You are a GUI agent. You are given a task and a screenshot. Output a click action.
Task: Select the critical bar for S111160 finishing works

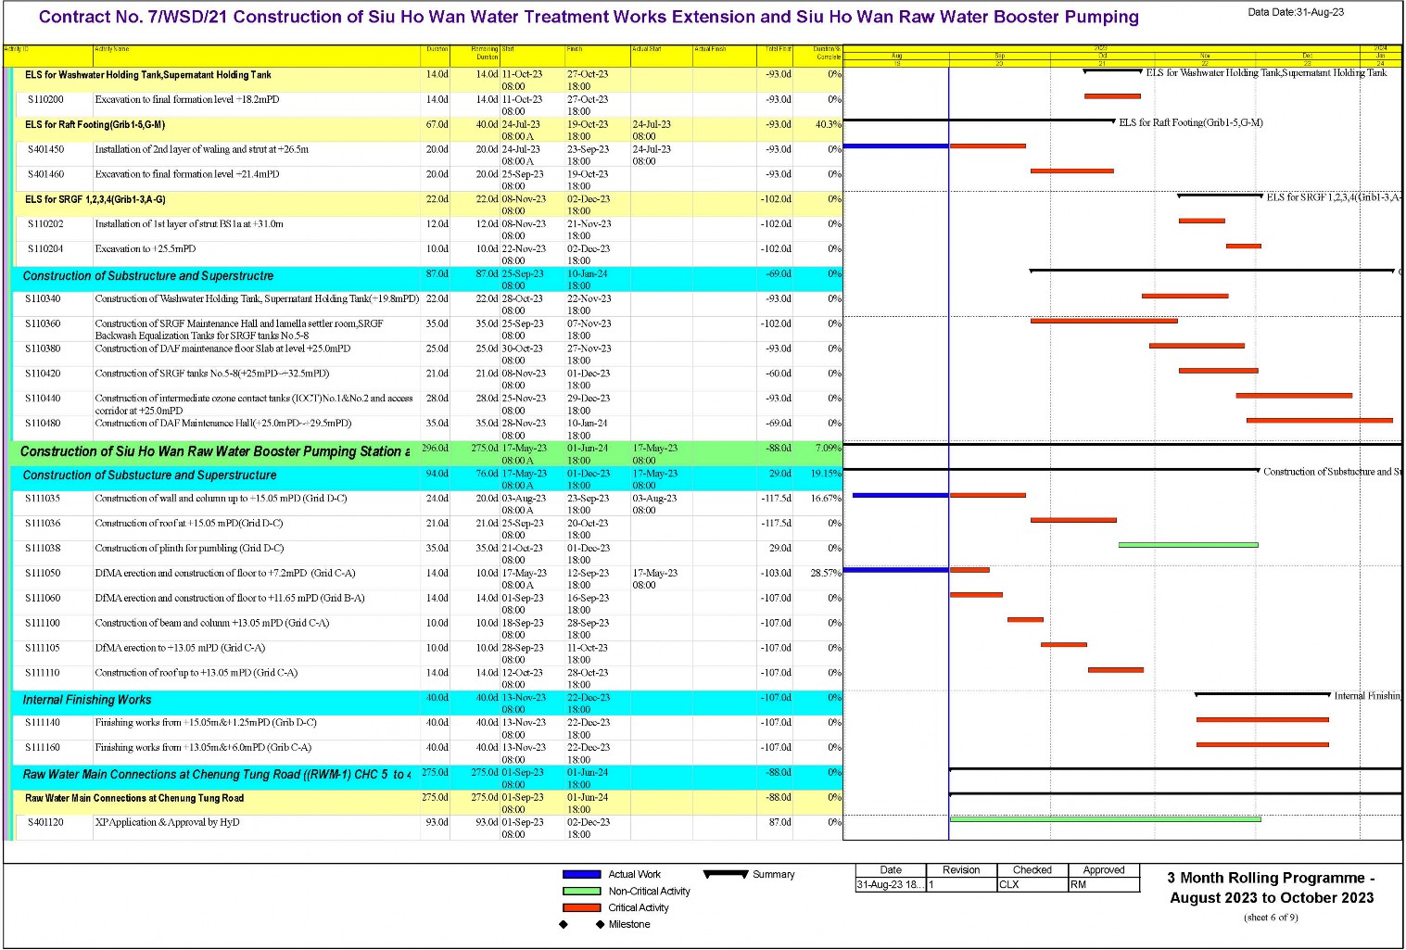(1262, 744)
